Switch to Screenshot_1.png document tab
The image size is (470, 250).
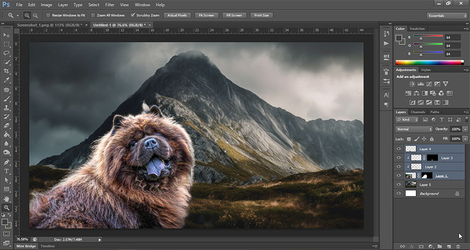click(49, 25)
